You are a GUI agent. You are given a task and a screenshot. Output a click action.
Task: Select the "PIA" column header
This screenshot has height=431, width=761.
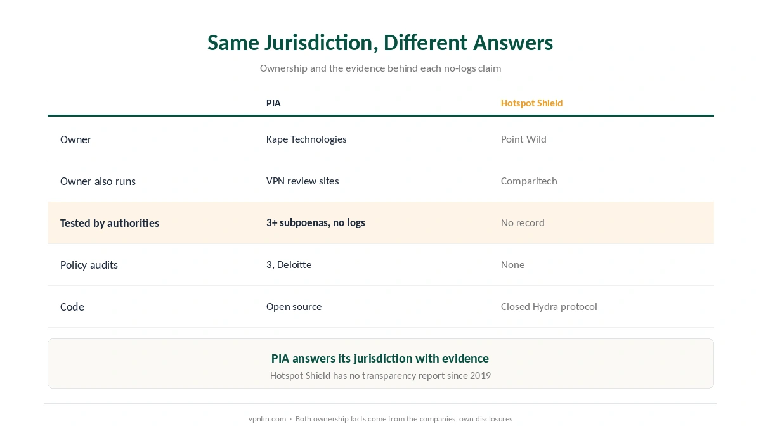pos(273,103)
